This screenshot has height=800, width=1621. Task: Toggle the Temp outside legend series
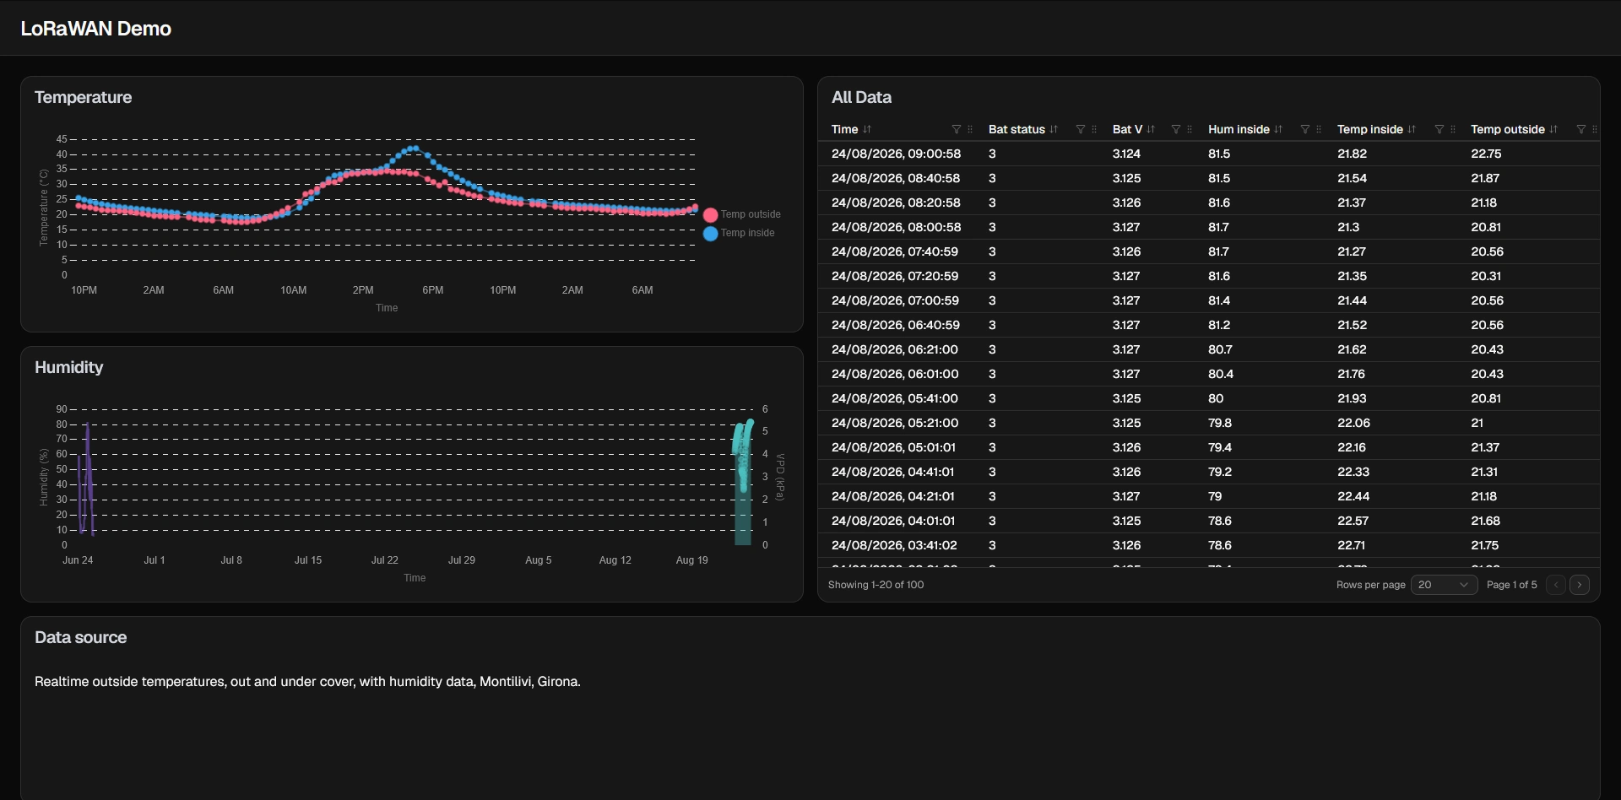pyautogui.click(x=742, y=214)
